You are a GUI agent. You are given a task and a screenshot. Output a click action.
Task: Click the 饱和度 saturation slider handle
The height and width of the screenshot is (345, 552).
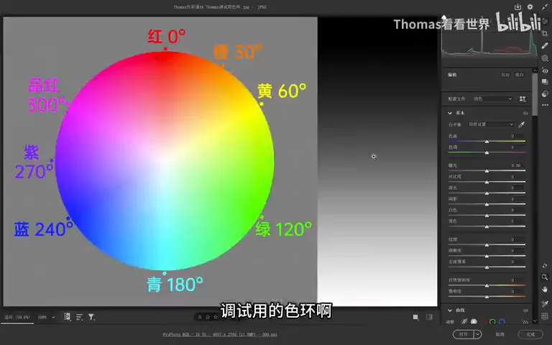pyautogui.click(x=487, y=297)
